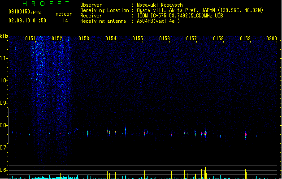Click the 0200 time marker

point(272,38)
